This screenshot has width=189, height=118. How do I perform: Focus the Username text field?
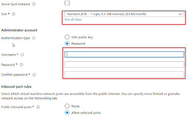click(x=124, y=54)
